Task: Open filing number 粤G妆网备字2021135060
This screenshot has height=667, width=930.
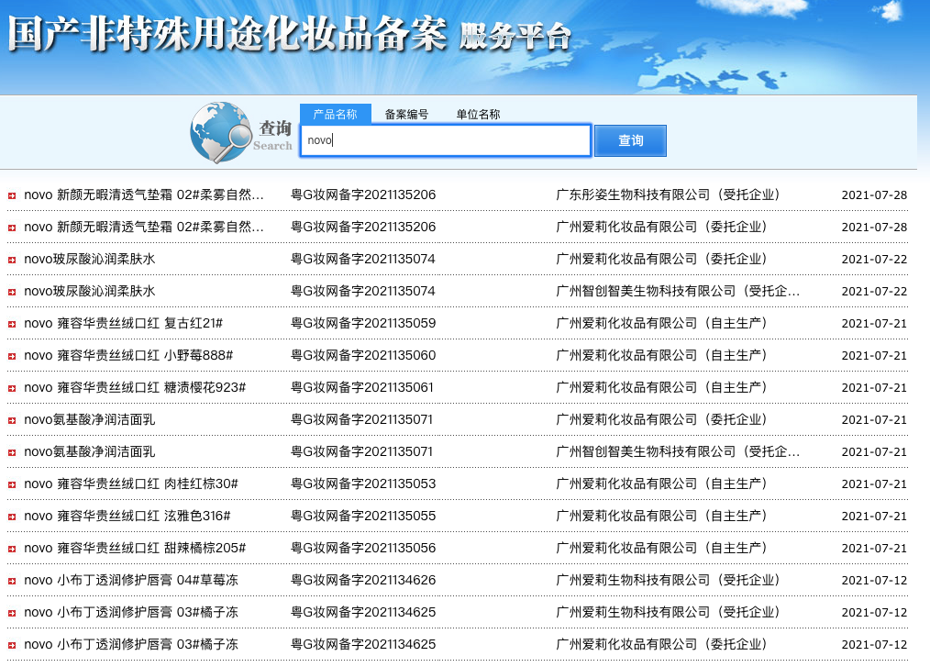Action: (x=363, y=355)
